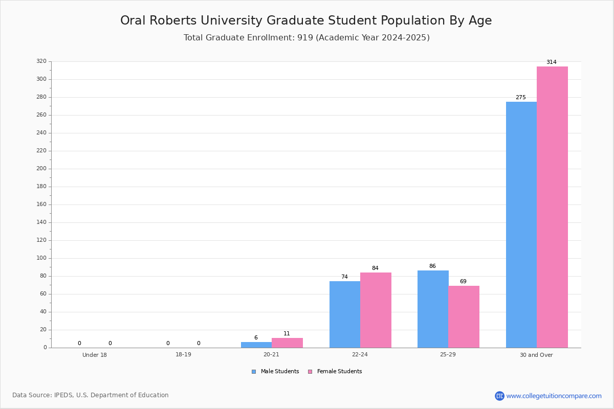Click the chart title text

[306, 20]
